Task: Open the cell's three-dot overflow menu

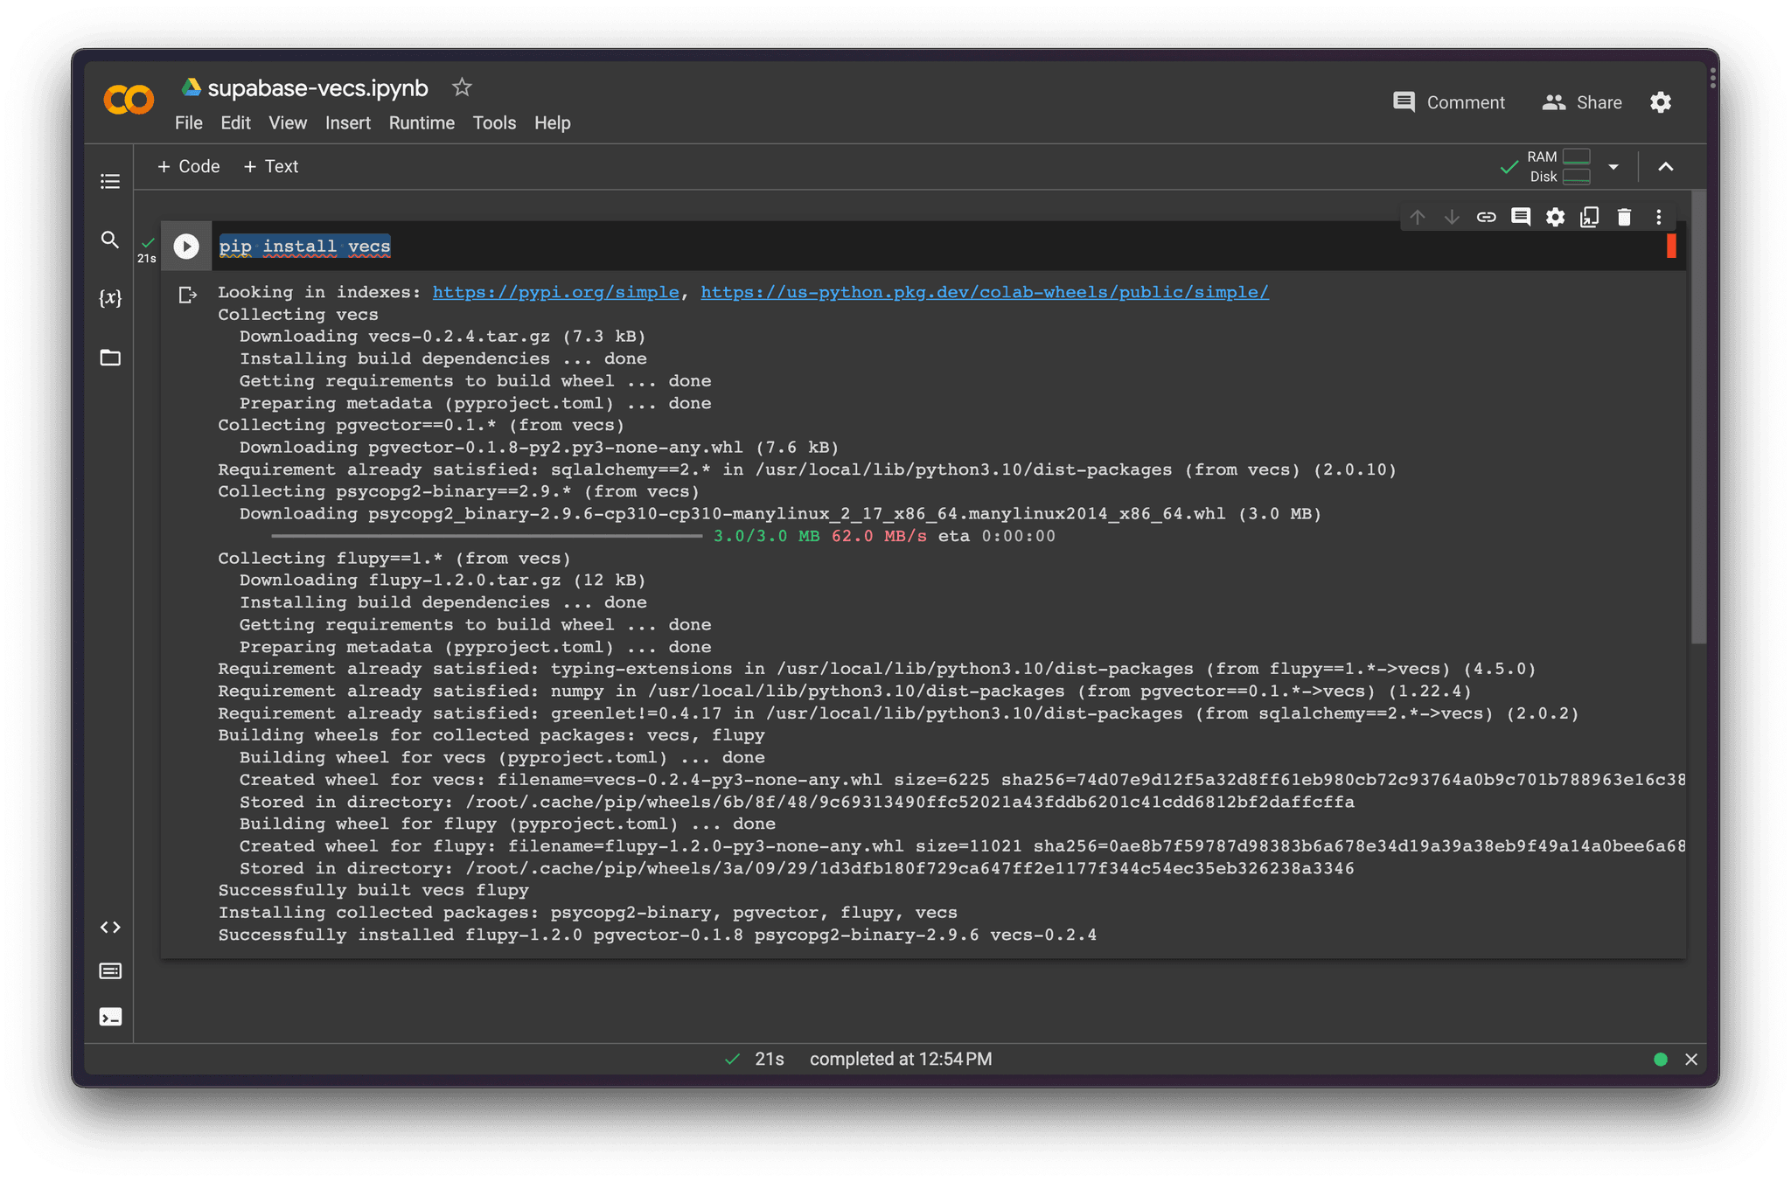Action: coord(1659,216)
